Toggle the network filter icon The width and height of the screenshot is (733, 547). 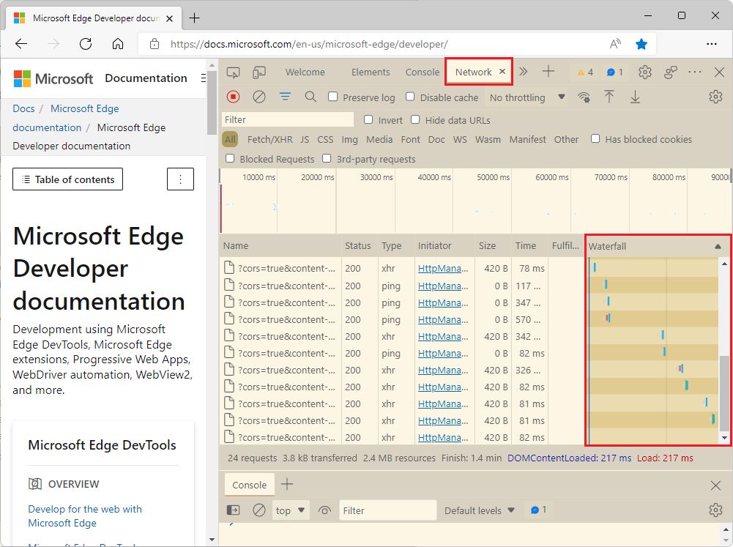pos(285,97)
